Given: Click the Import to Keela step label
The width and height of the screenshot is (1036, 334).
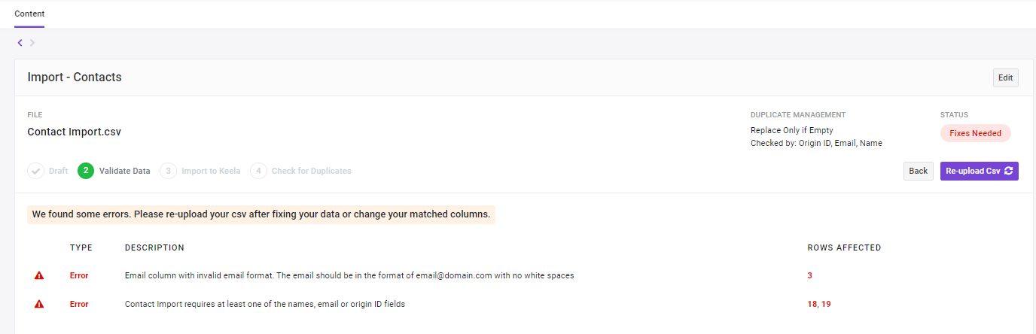Looking at the screenshot, I should [x=211, y=171].
